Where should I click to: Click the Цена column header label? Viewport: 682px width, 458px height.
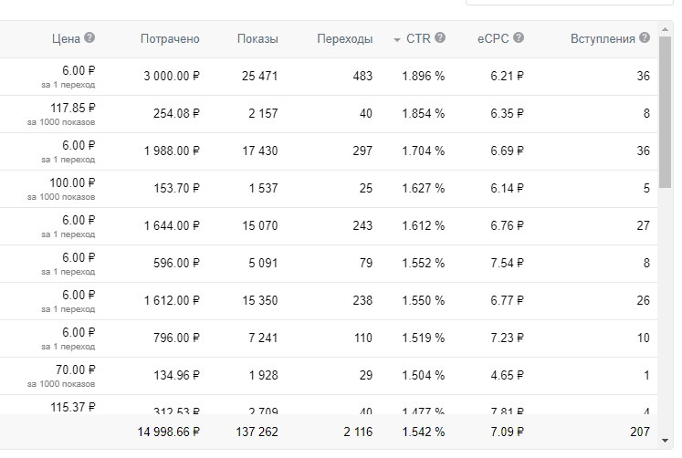pos(65,39)
